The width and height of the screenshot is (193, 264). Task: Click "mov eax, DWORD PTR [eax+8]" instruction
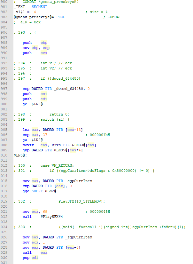coord(51,247)
